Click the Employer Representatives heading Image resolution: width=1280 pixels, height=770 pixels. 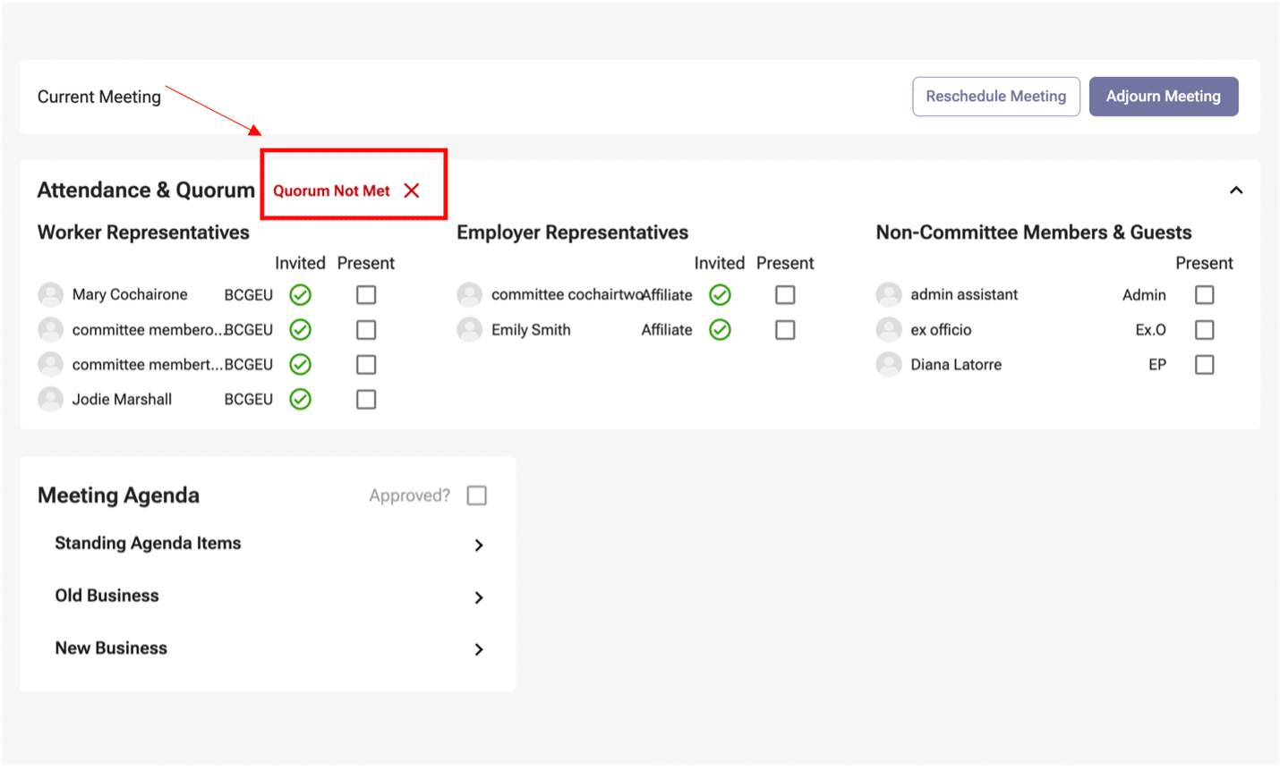click(572, 233)
